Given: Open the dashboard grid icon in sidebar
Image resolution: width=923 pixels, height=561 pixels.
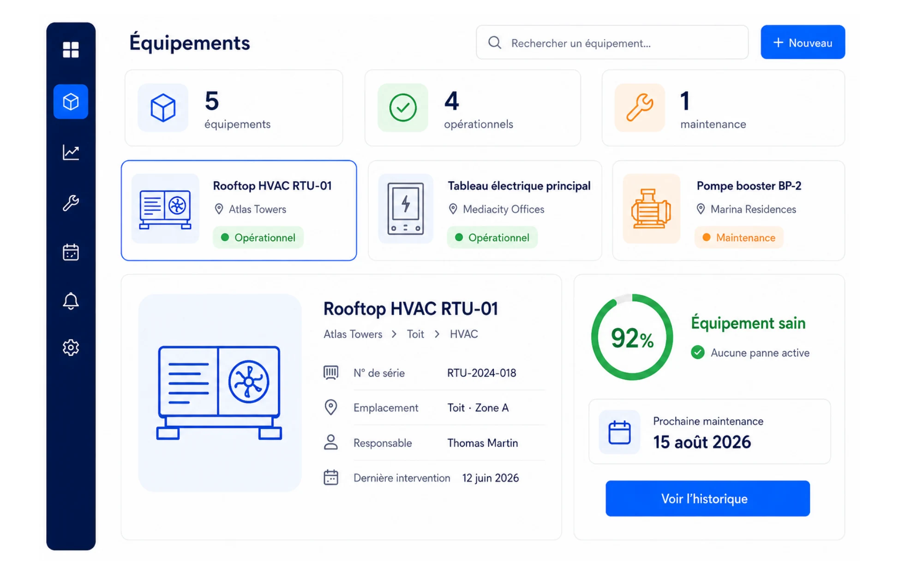Looking at the screenshot, I should tap(71, 49).
